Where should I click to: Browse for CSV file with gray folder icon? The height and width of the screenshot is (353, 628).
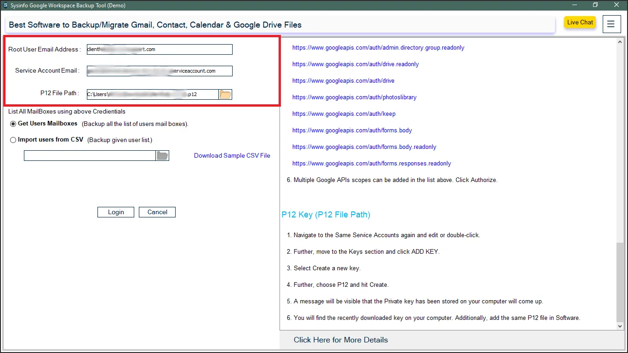162,156
